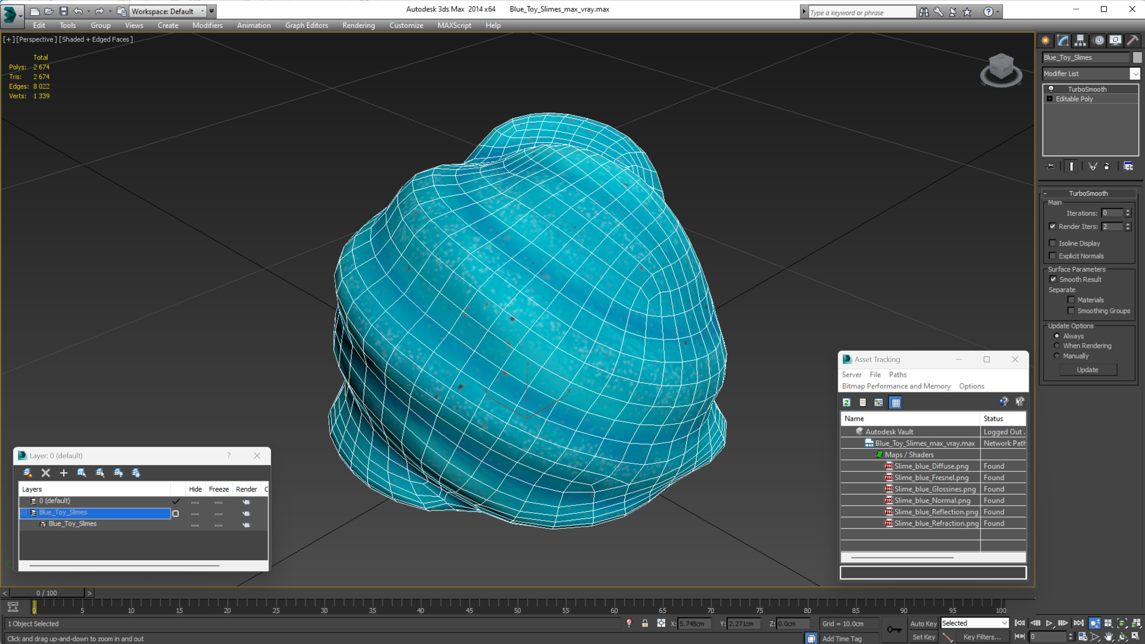Click the Open File toolbar icon

49,12
